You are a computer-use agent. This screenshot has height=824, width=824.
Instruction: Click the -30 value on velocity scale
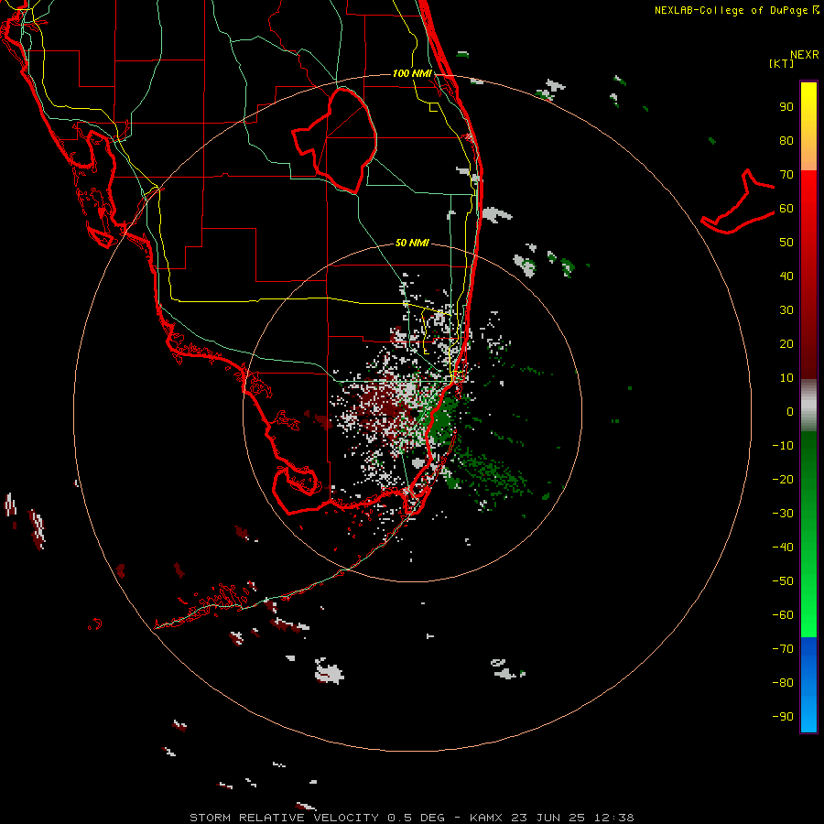coord(783,514)
